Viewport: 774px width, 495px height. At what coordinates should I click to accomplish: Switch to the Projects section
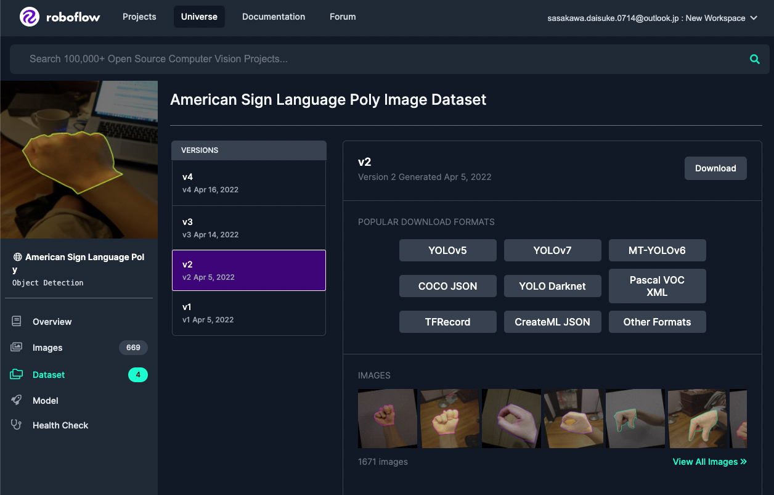click(x=139, y=17)
